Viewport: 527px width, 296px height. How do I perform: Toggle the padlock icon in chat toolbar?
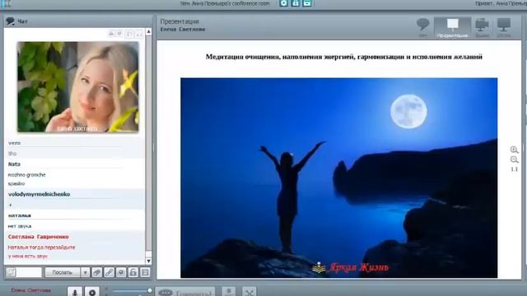133,272
